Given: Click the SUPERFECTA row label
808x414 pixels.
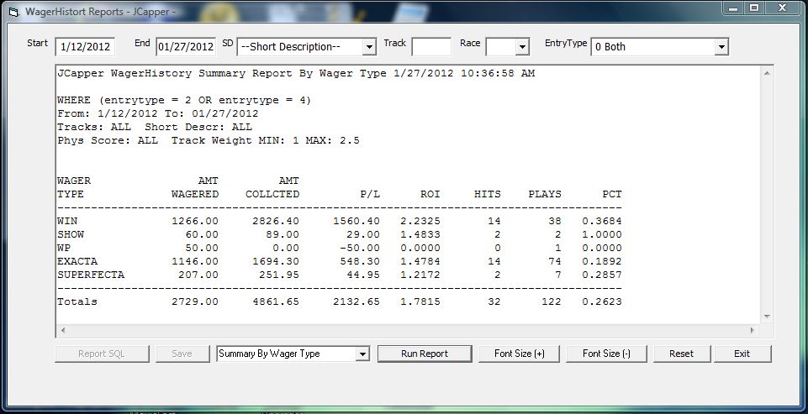Looking at the screenshot, I should click(x=91, y=275).
